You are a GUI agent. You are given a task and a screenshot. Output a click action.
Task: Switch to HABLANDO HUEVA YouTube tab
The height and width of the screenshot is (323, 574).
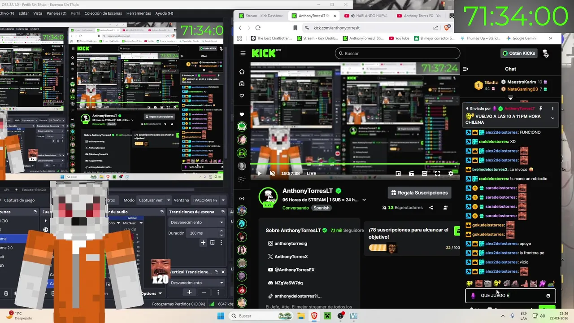[x=366, y=16]
